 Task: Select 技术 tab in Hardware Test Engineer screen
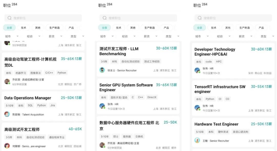pyautogui.click(x=214, y=28)
